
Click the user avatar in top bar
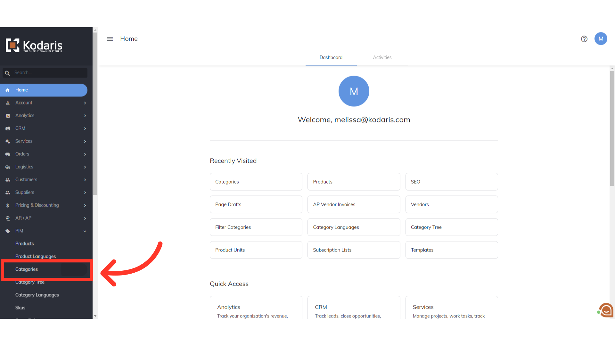click(x=601, y=39)
